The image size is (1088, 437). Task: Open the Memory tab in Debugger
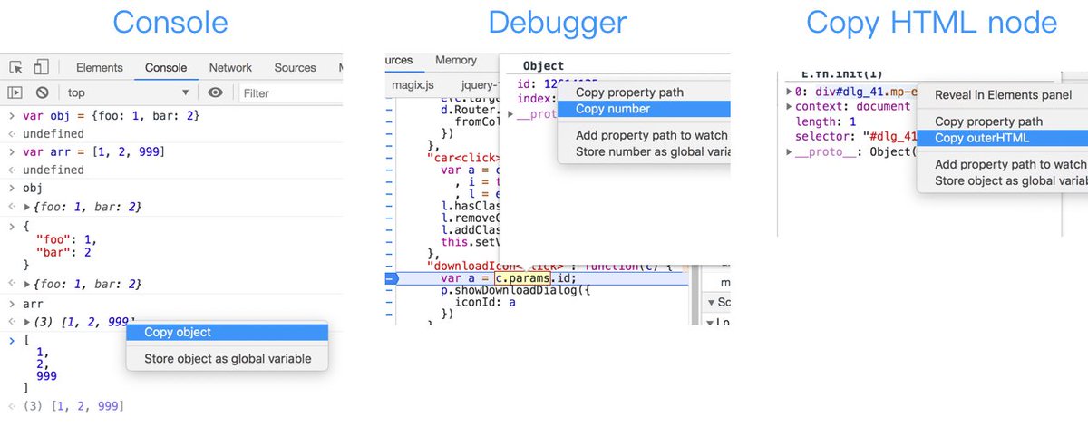456,60
